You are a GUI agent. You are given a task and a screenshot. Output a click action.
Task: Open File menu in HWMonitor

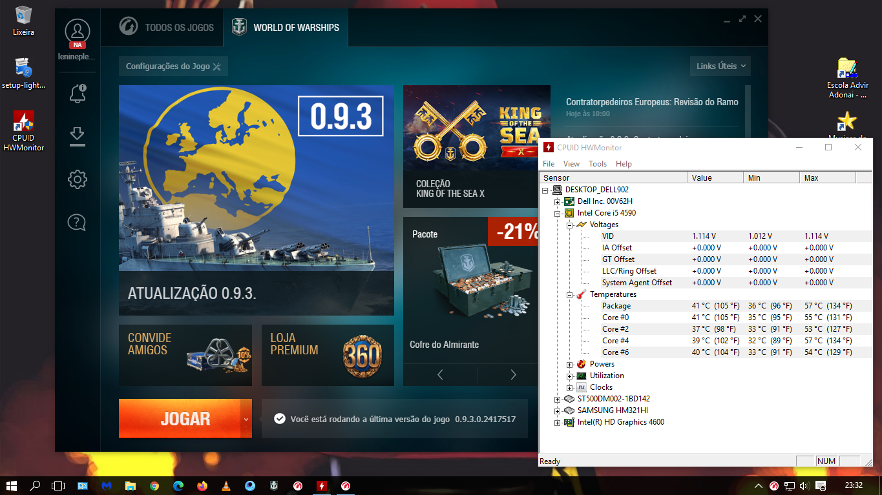(549, 164)
